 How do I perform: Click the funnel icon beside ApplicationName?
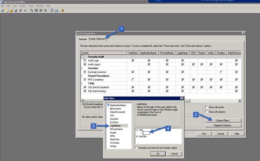point(108,105)
